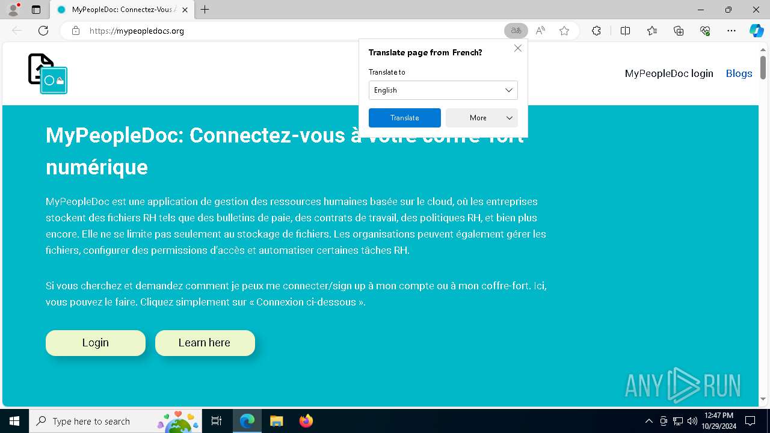Viewport: 770px width, 433px height.
Task: Click the Learn here button
Action: coord(205,343)
